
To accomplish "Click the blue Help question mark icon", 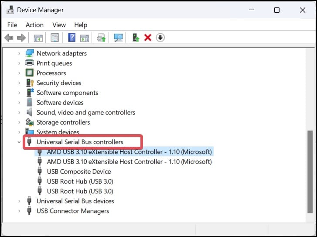I will 72,38.
